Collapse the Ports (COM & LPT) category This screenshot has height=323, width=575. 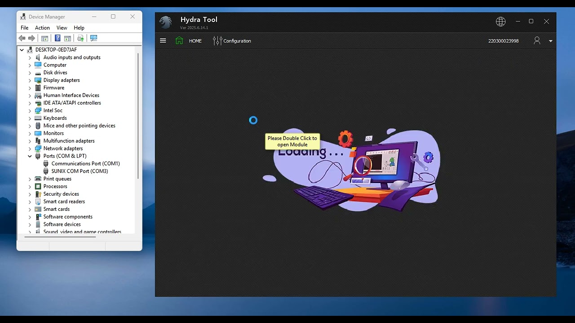(30, 156)
